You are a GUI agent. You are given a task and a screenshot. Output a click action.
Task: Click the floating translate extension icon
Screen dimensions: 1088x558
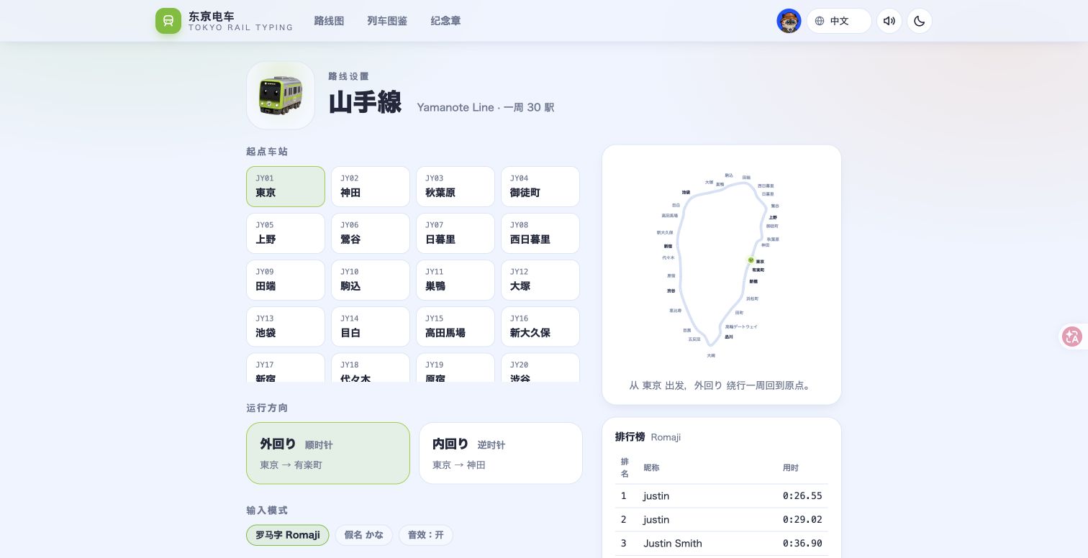tap(1072, 337)
